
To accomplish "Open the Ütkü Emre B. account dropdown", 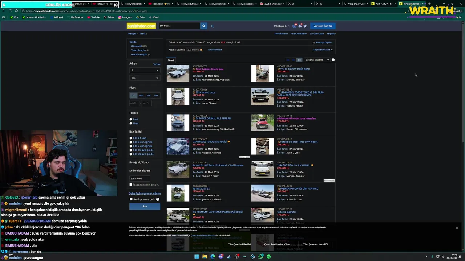I will pyautogui.click(x=281, y=26).
